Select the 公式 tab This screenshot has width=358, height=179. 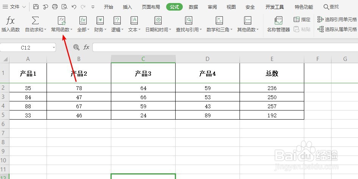174,7
